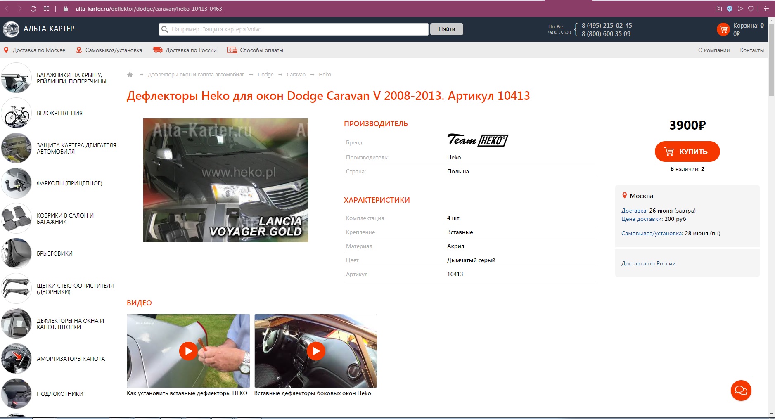The image size is (775, 419).
Task: Open the bicycle carriers category icon
Action: [16, 113]
